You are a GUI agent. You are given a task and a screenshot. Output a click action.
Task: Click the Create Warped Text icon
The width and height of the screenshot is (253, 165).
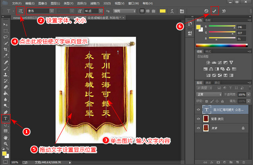click(172, 11)
